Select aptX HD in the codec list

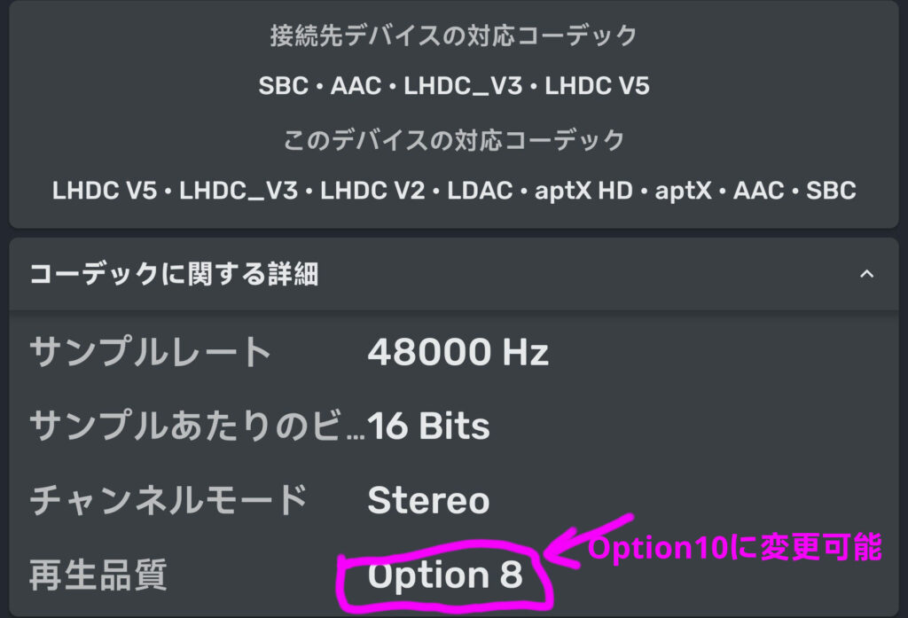tap(583, 190)
